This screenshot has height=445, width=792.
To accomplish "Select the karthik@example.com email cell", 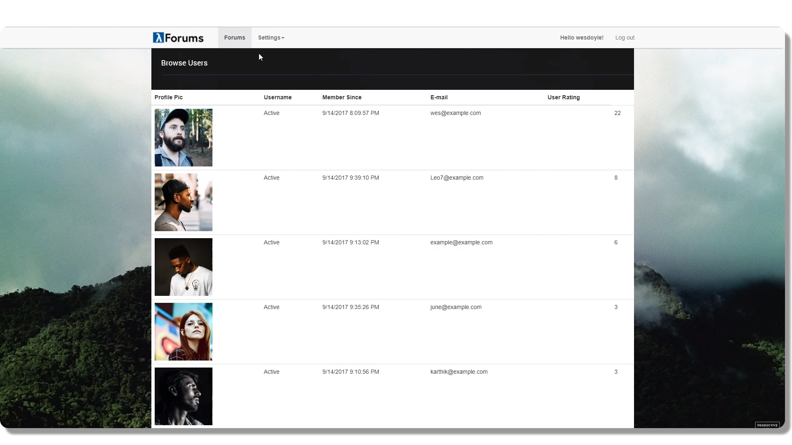I will (x=459, y=372).
